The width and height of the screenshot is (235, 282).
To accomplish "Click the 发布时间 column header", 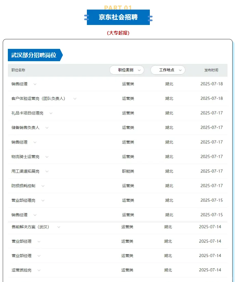I will [x=211, y=70].
